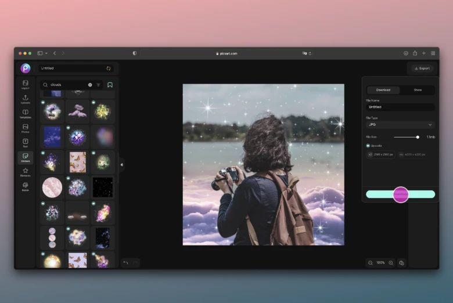Open the File Type JPG dropdown

pyautogui.click(x=400, y=125)
